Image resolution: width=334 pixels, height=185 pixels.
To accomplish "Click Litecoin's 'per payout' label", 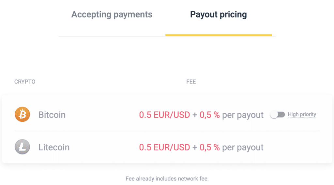I will (x=243, y=147).
